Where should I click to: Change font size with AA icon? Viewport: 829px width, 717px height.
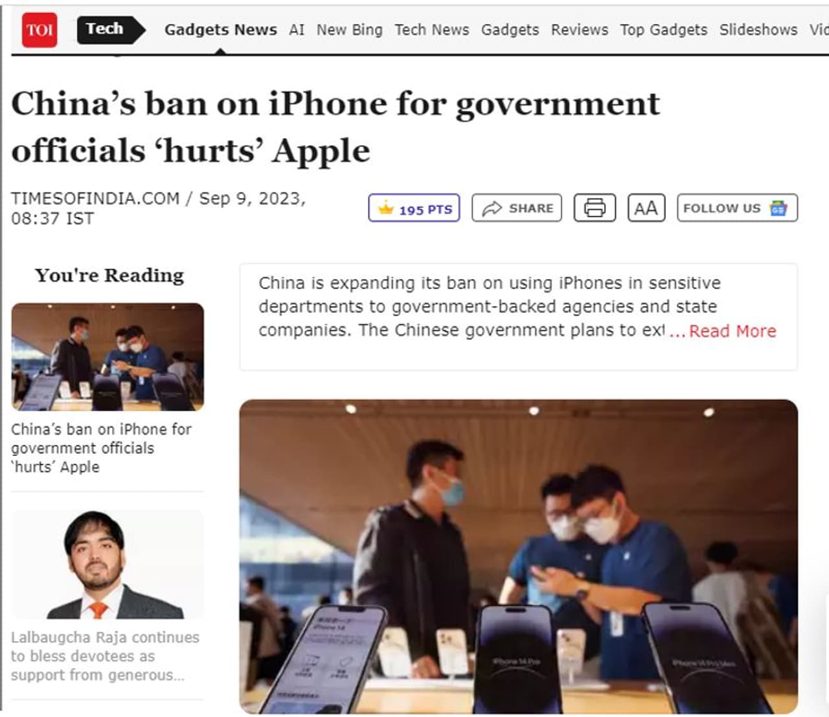tap(646, 208)
